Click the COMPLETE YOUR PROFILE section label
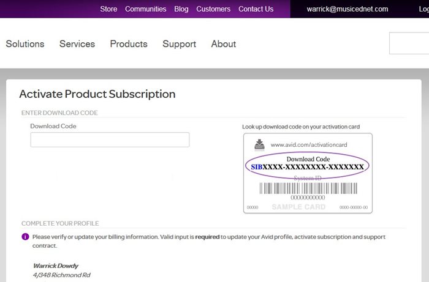This screenshot has width=429, height=282. pyautogui.click(x=60, y=223)
